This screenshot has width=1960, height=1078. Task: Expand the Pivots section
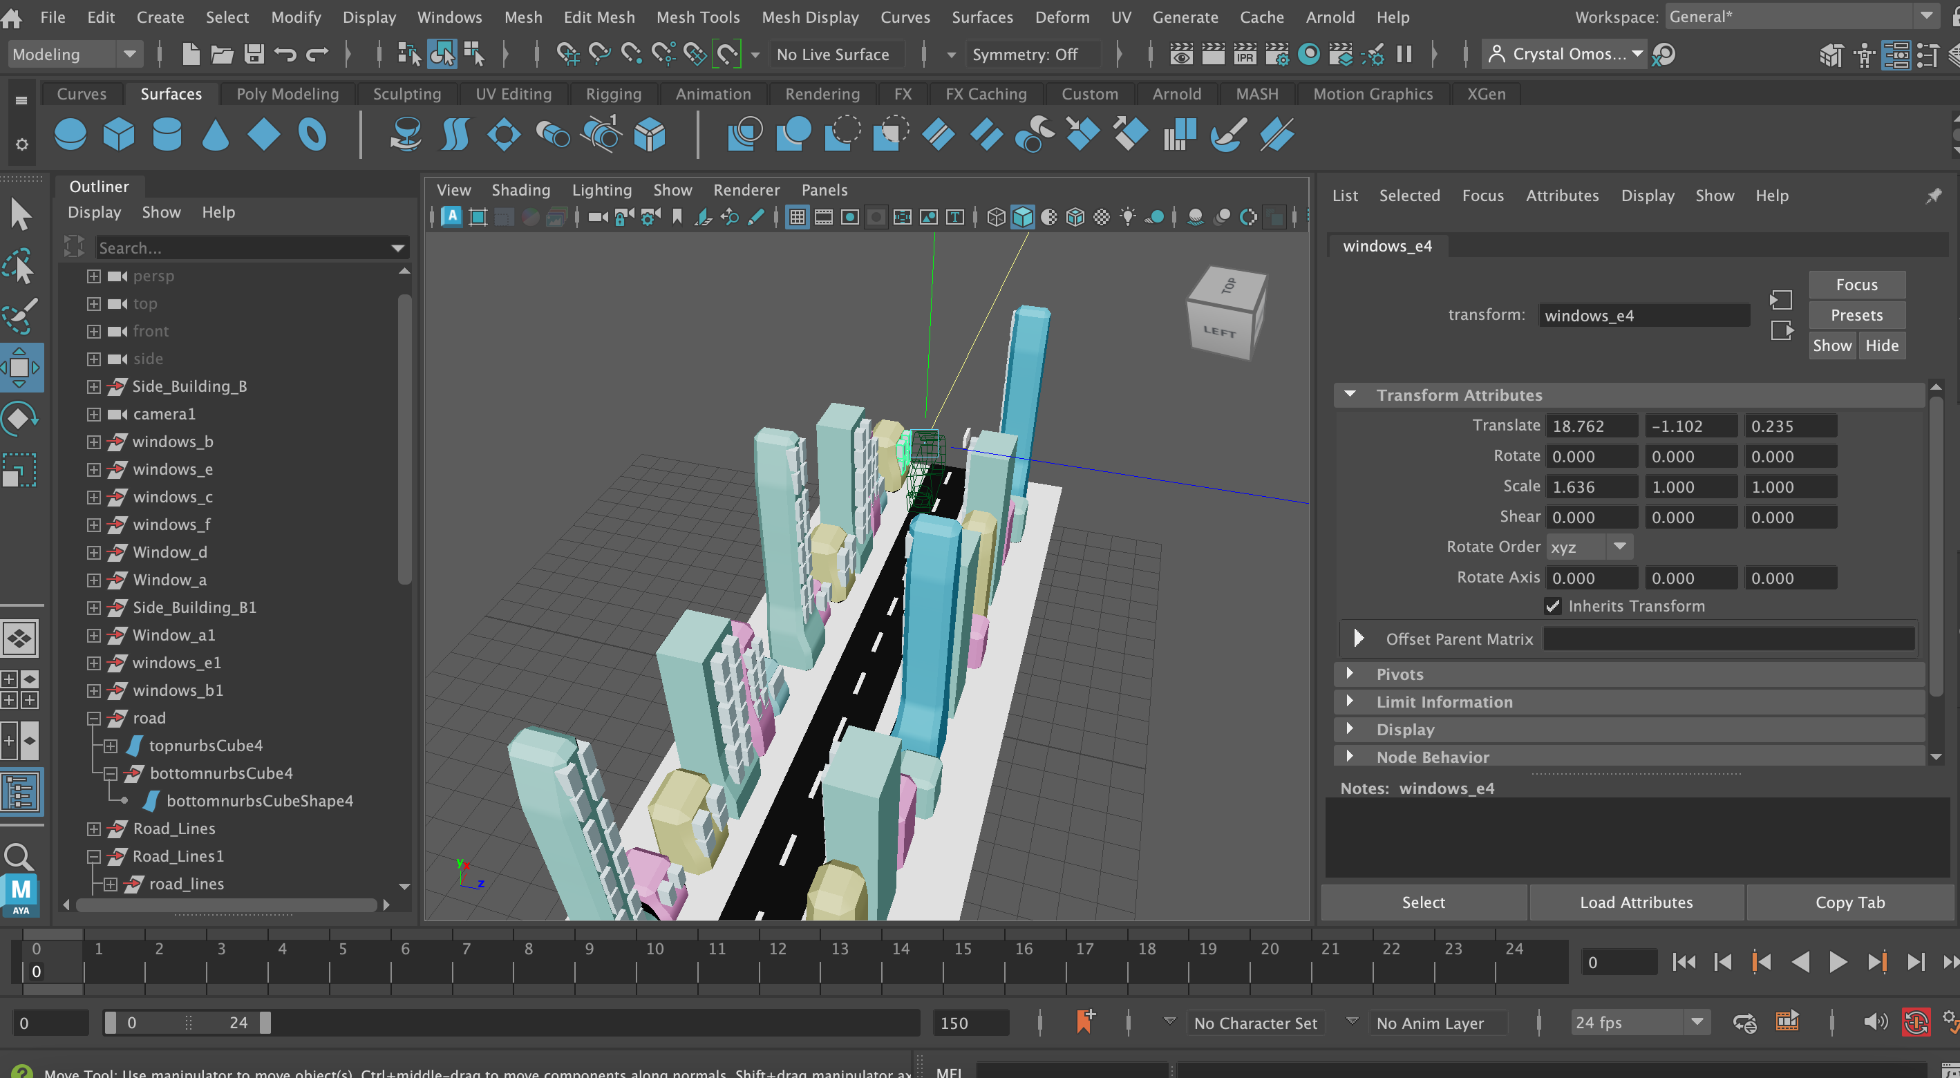point(1350,673)
